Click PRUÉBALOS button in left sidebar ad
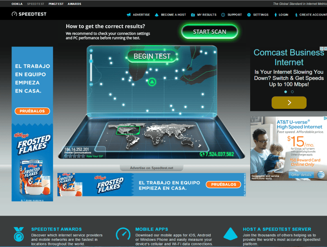This screenshot has height=247, width=327. 32,111
